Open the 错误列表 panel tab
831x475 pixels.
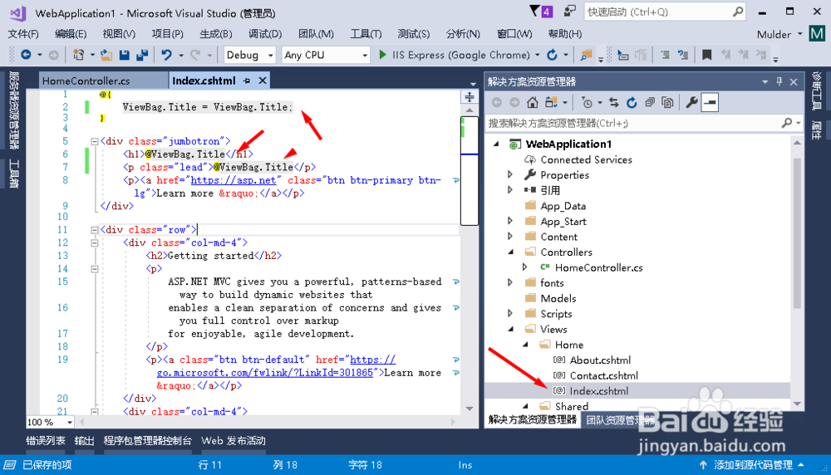pos(46,441)
